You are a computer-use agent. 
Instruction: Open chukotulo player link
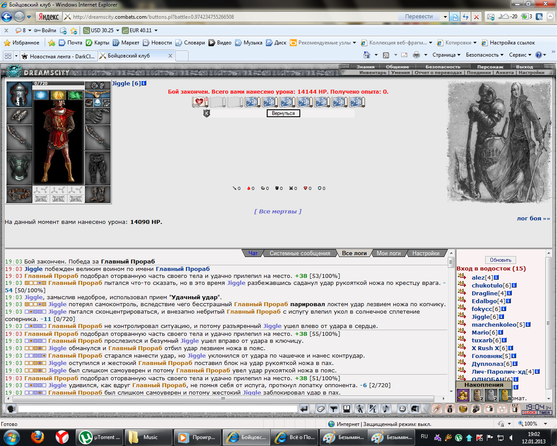487,285
